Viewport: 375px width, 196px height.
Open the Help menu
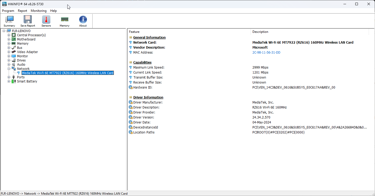53,11
